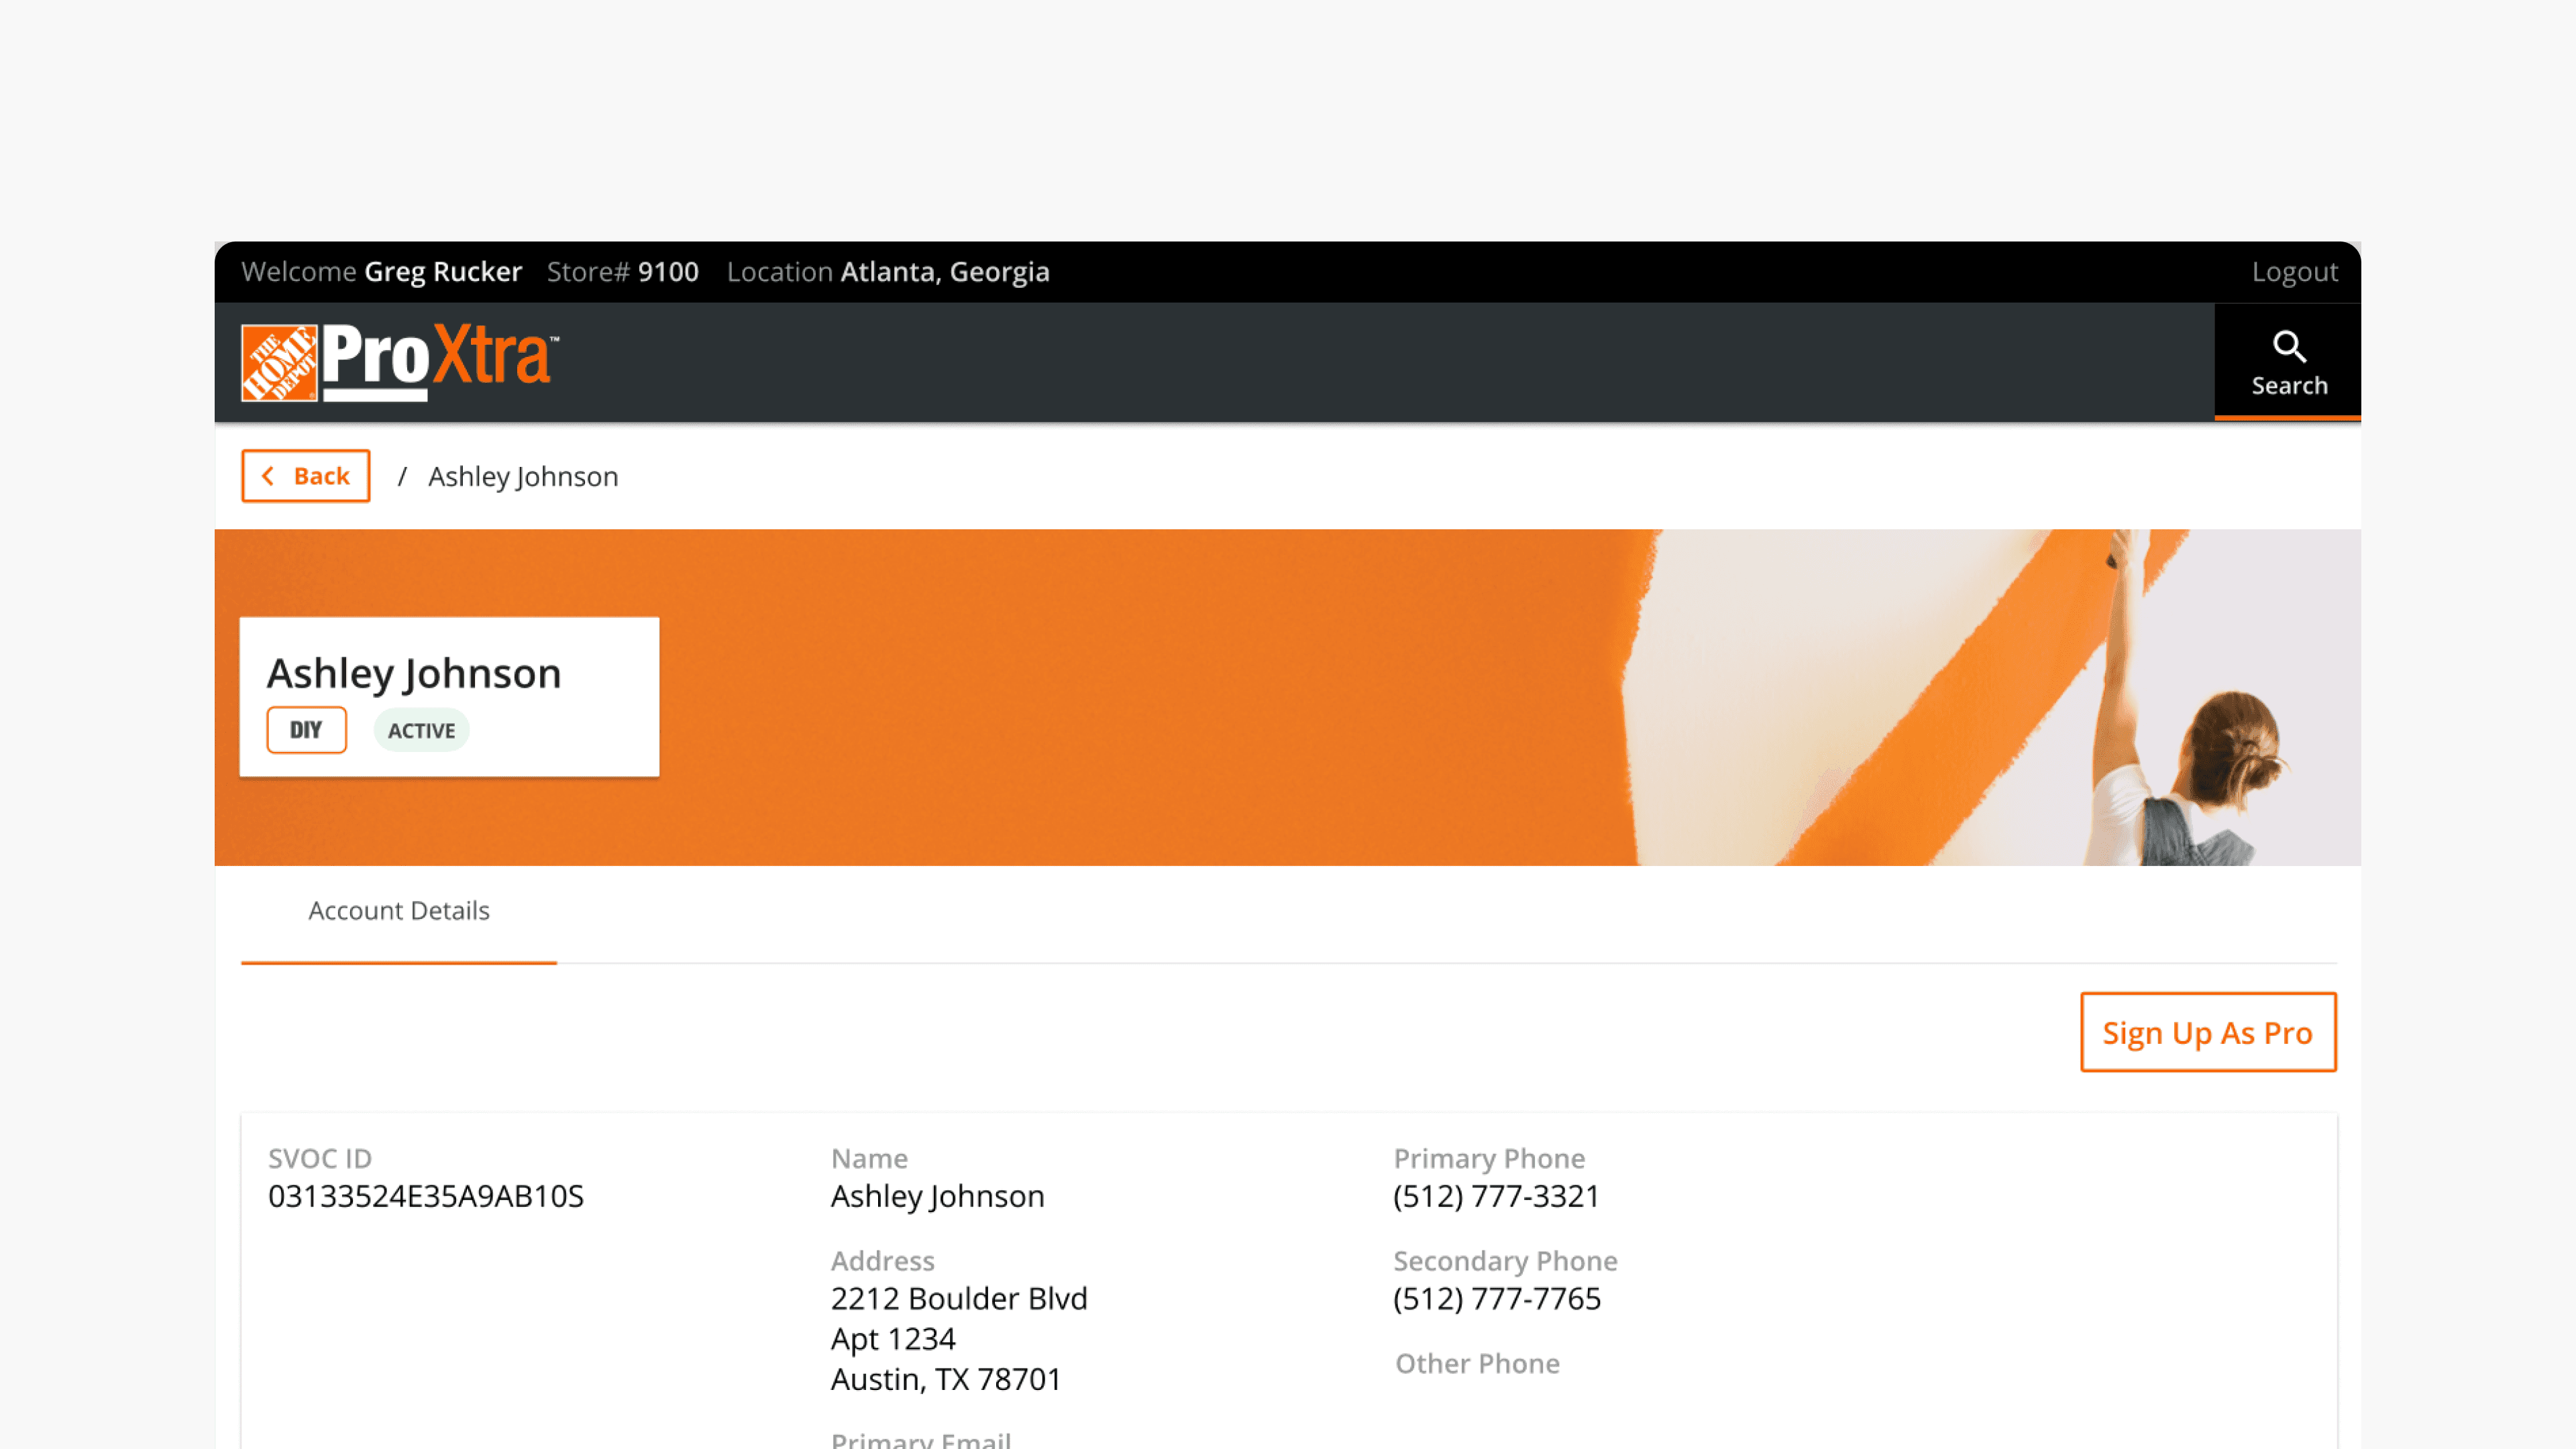This screenshot has height=1449, width=2576.
Task: Click the Logout link
Action: click(x=2294, y=272)
